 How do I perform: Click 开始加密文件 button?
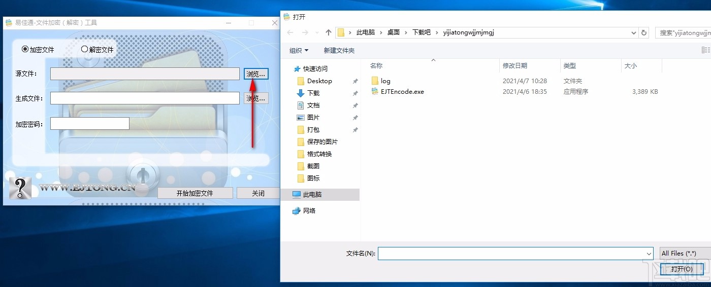click(195, 193)
